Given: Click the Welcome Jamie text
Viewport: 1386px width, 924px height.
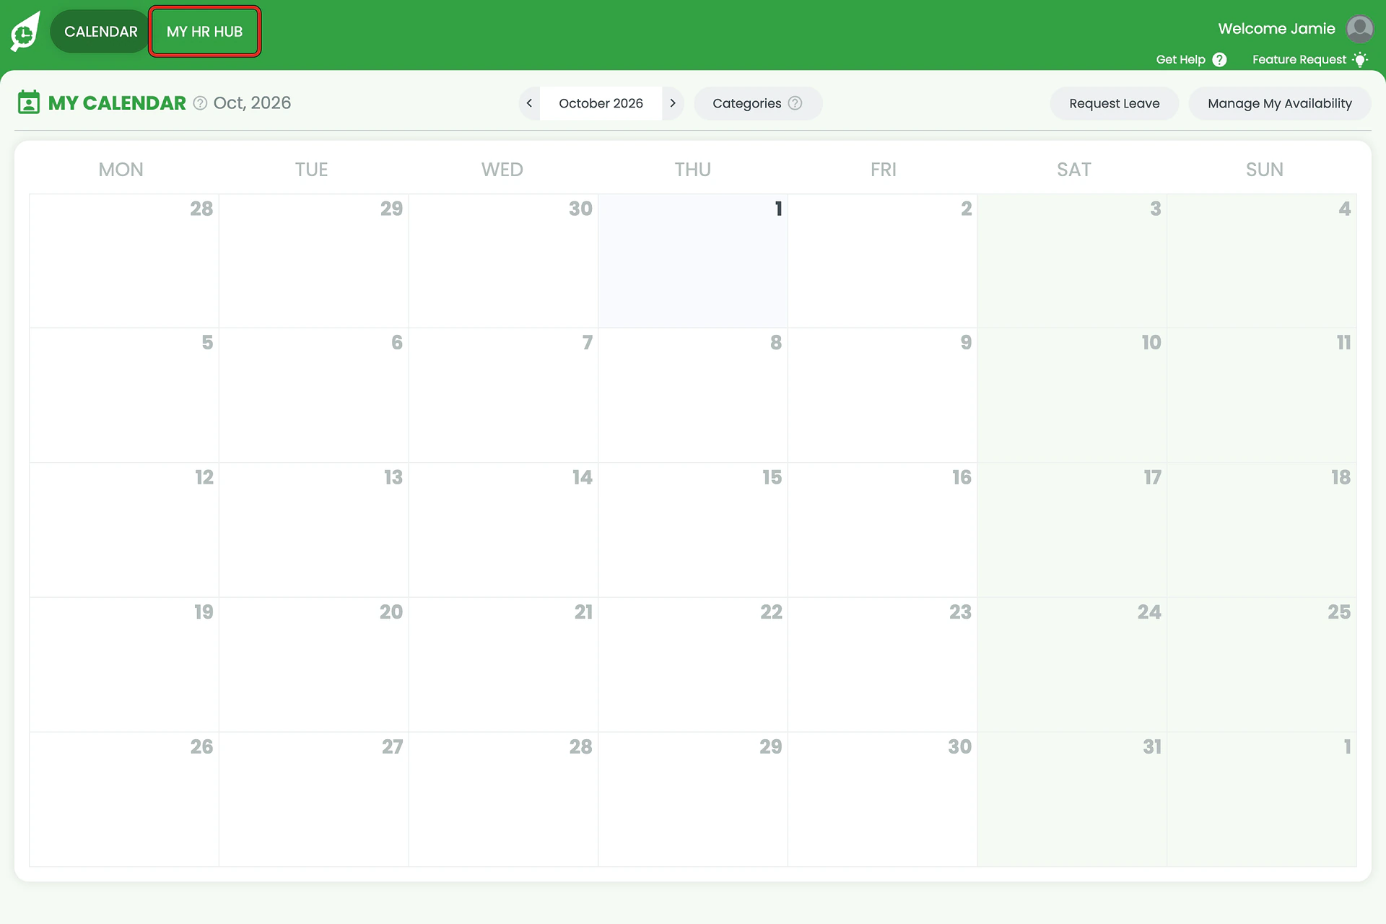Looking at the screenshot, I should pyautogui.click(x=1276, y=29).
